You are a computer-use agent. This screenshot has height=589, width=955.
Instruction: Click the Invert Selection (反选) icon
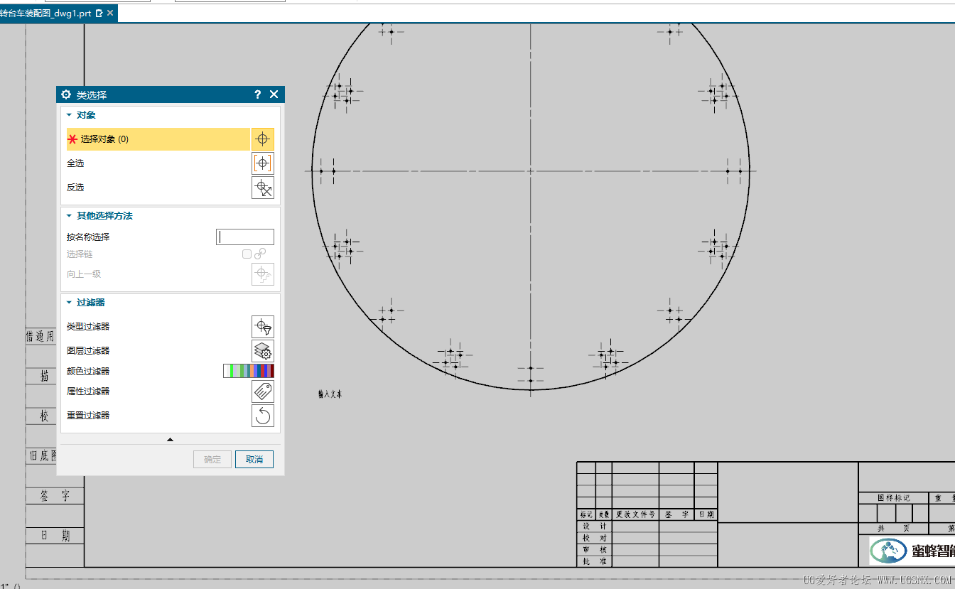262,188
